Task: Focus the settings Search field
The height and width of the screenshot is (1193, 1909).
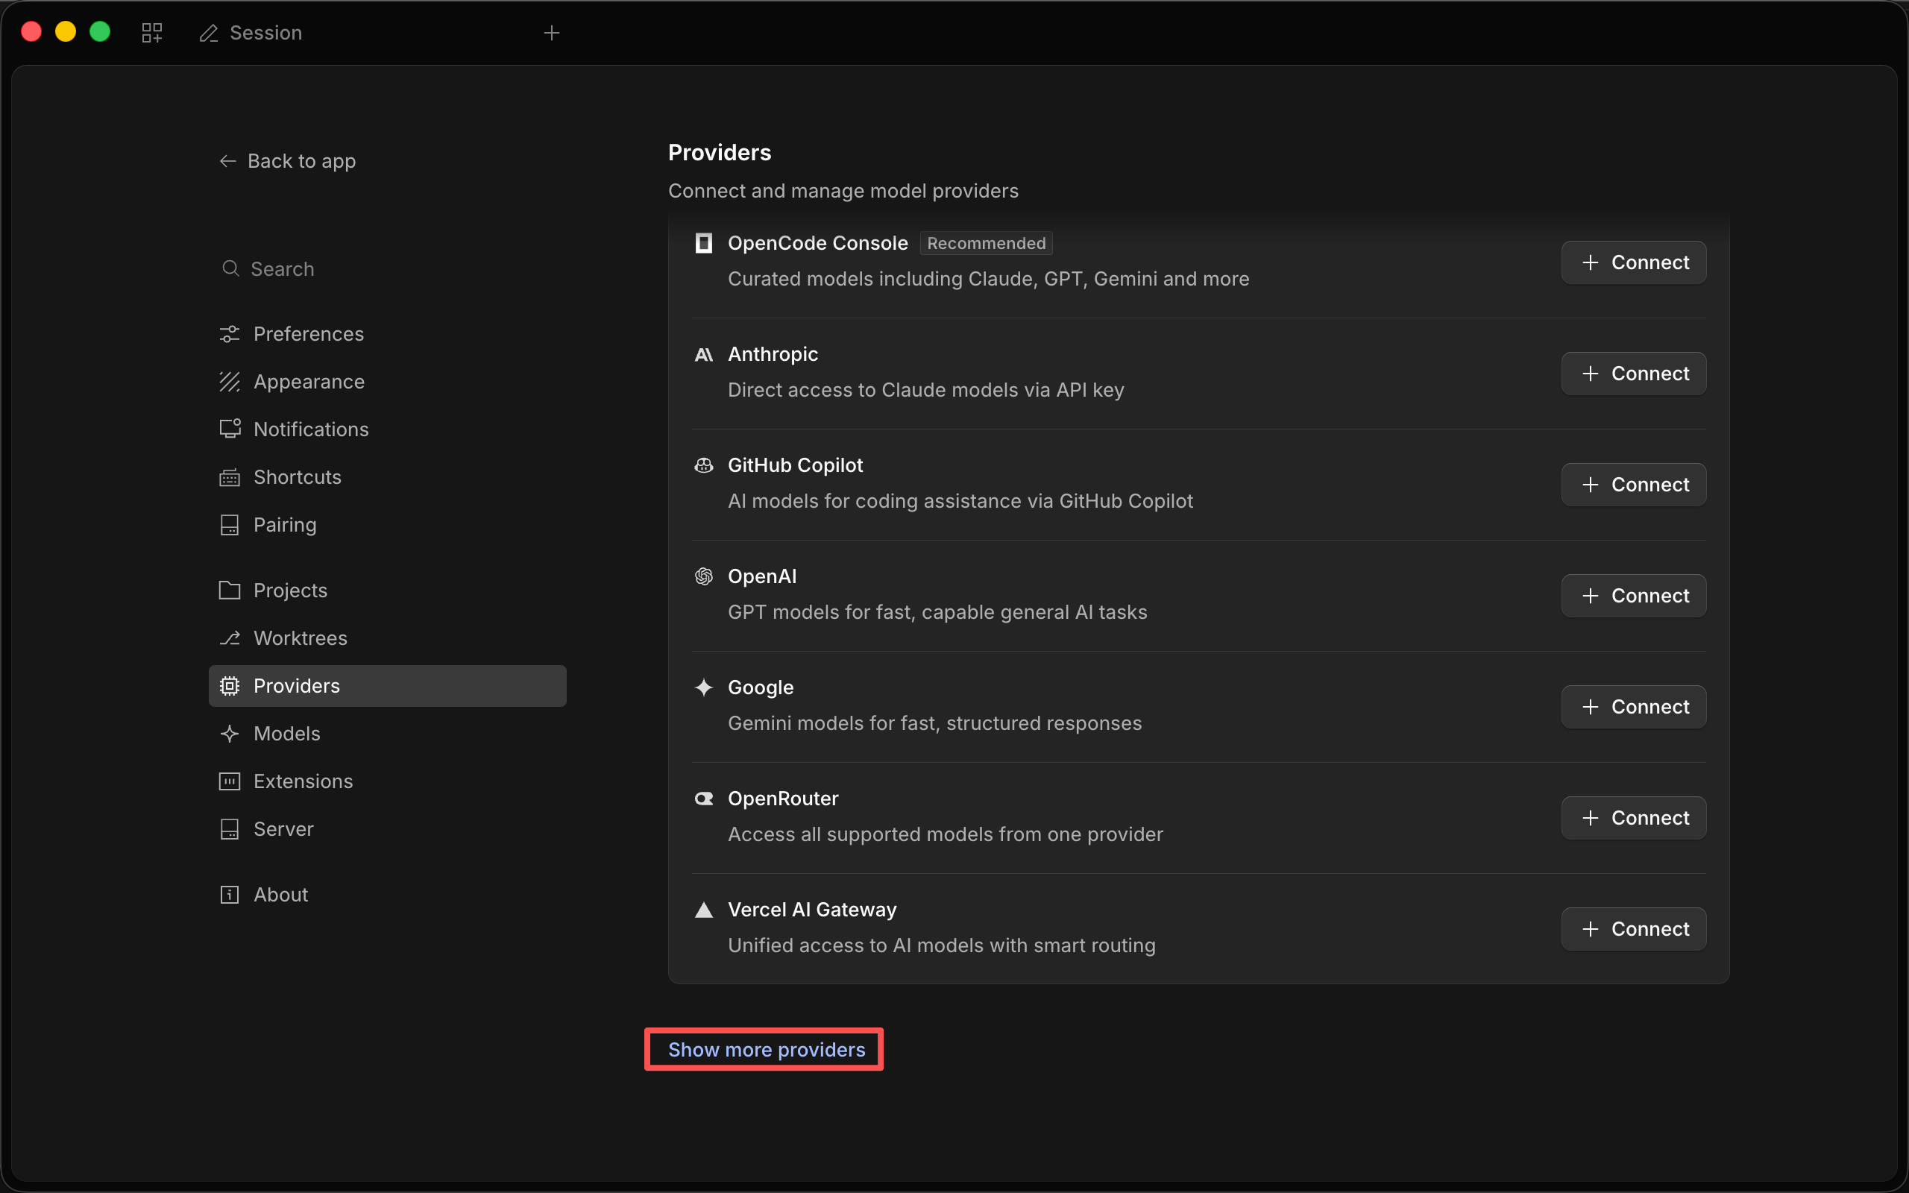Action: point(387,269)
